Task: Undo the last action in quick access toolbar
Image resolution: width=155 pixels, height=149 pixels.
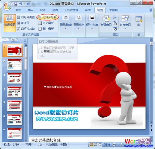Action: point(21,4)
